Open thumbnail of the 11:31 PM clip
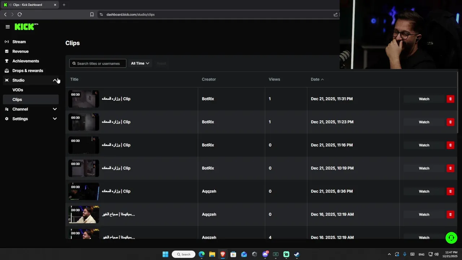Image resolution: width=462 pixels, height=260 pixels. (84, 99)
